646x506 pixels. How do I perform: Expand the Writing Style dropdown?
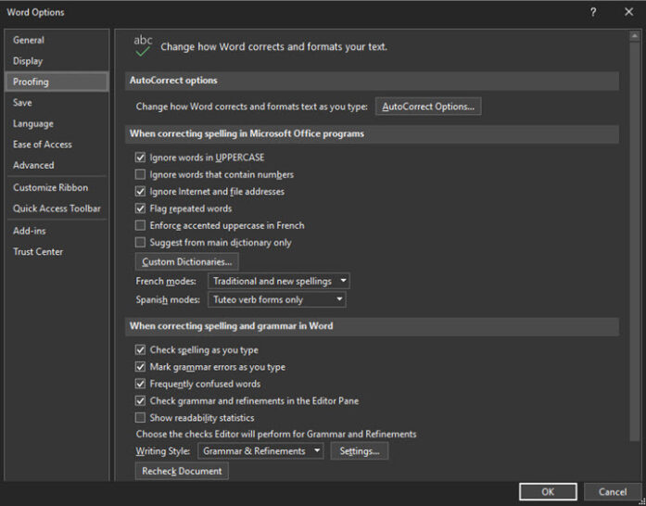(260, 450)
